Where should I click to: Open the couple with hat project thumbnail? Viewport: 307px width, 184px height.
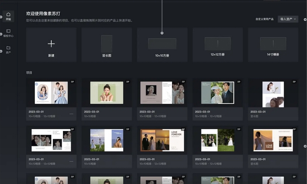pos(217,92)
